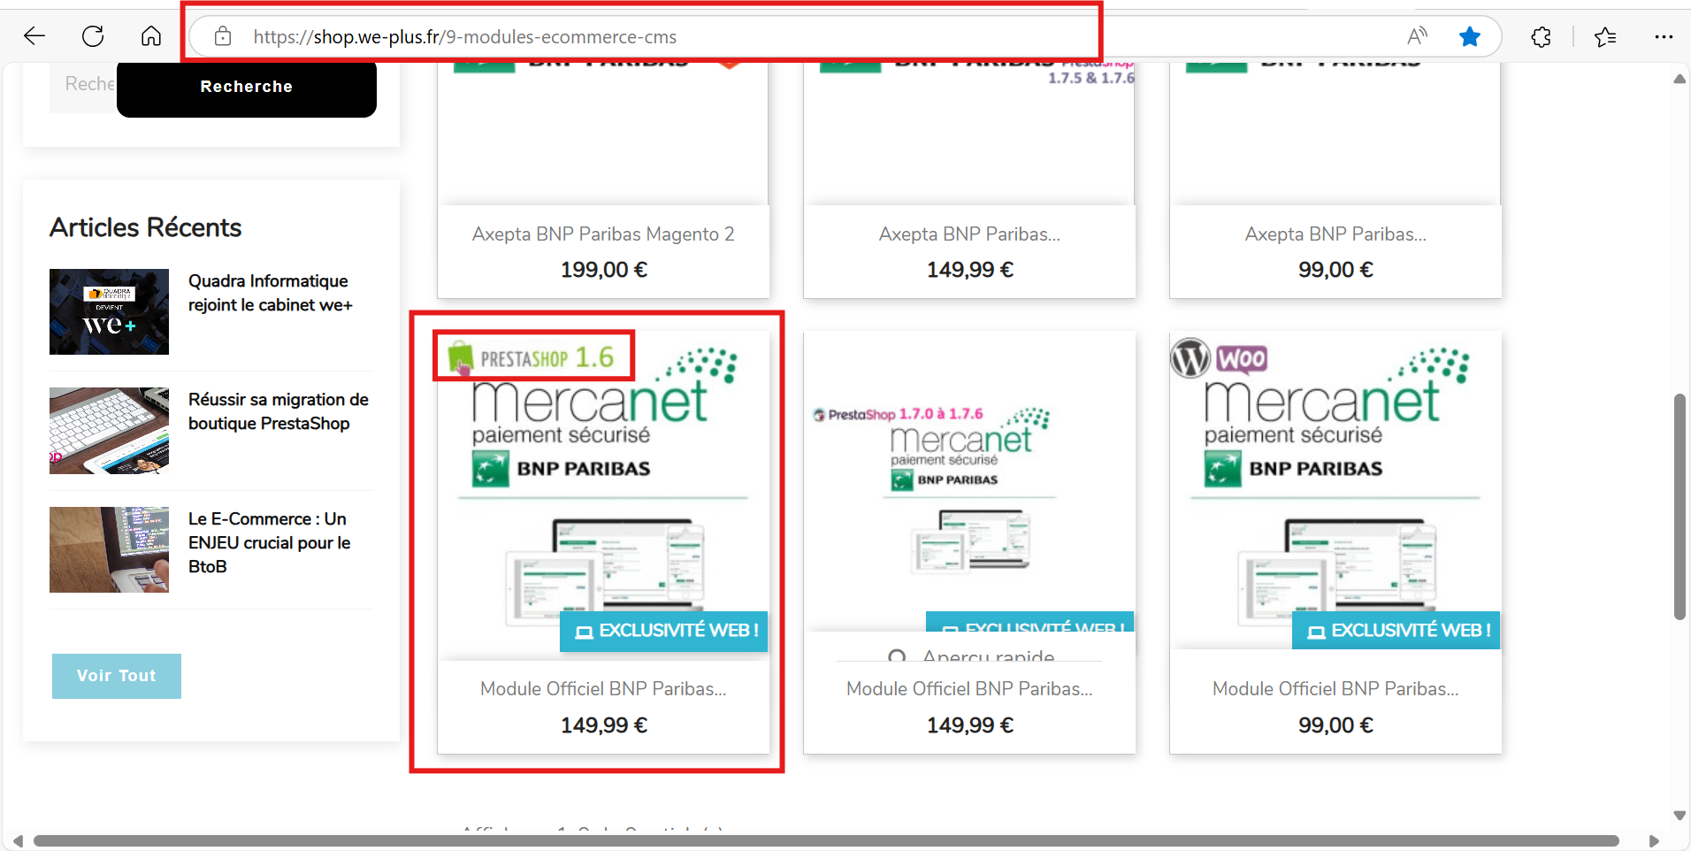The width and height of the screenshot is (1691, 851).
Task: Open Module Officiel BNP Paribas title under PrestaShop 1.6
Action: point(603,689)
